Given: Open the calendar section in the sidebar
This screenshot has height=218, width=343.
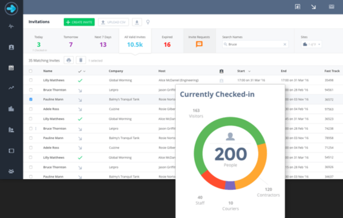Looking at the screenshot, I should 11,67.
